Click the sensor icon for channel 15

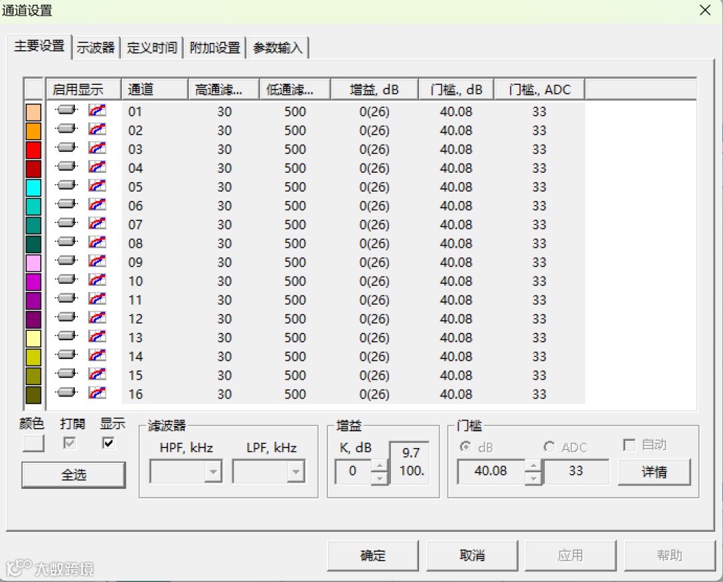[x=66, y=374]
